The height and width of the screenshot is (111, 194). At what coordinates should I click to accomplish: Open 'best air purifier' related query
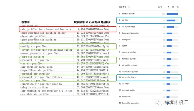pyautogui.click(x=128, y=14)
